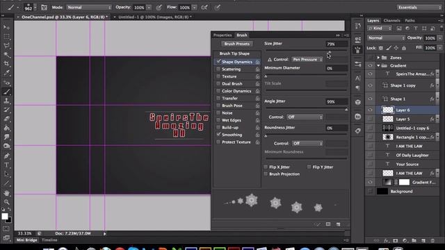The image size is (445, 250).
Task: Select the Pen tool
Action: (6, 156)
